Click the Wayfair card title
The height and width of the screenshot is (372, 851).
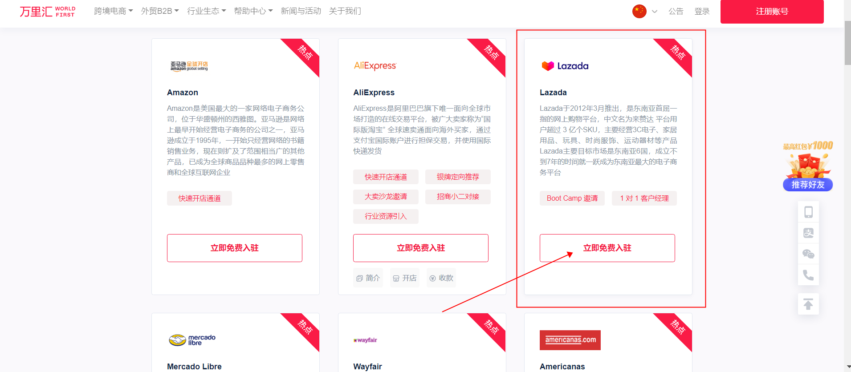pyautogui.click(x=368, y=367)
